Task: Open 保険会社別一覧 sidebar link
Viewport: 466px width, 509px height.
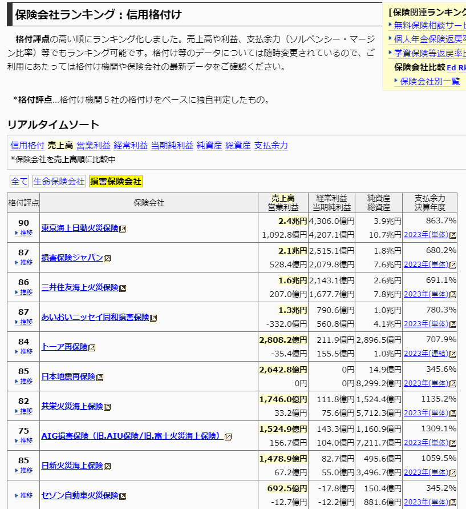Action: 429,82
